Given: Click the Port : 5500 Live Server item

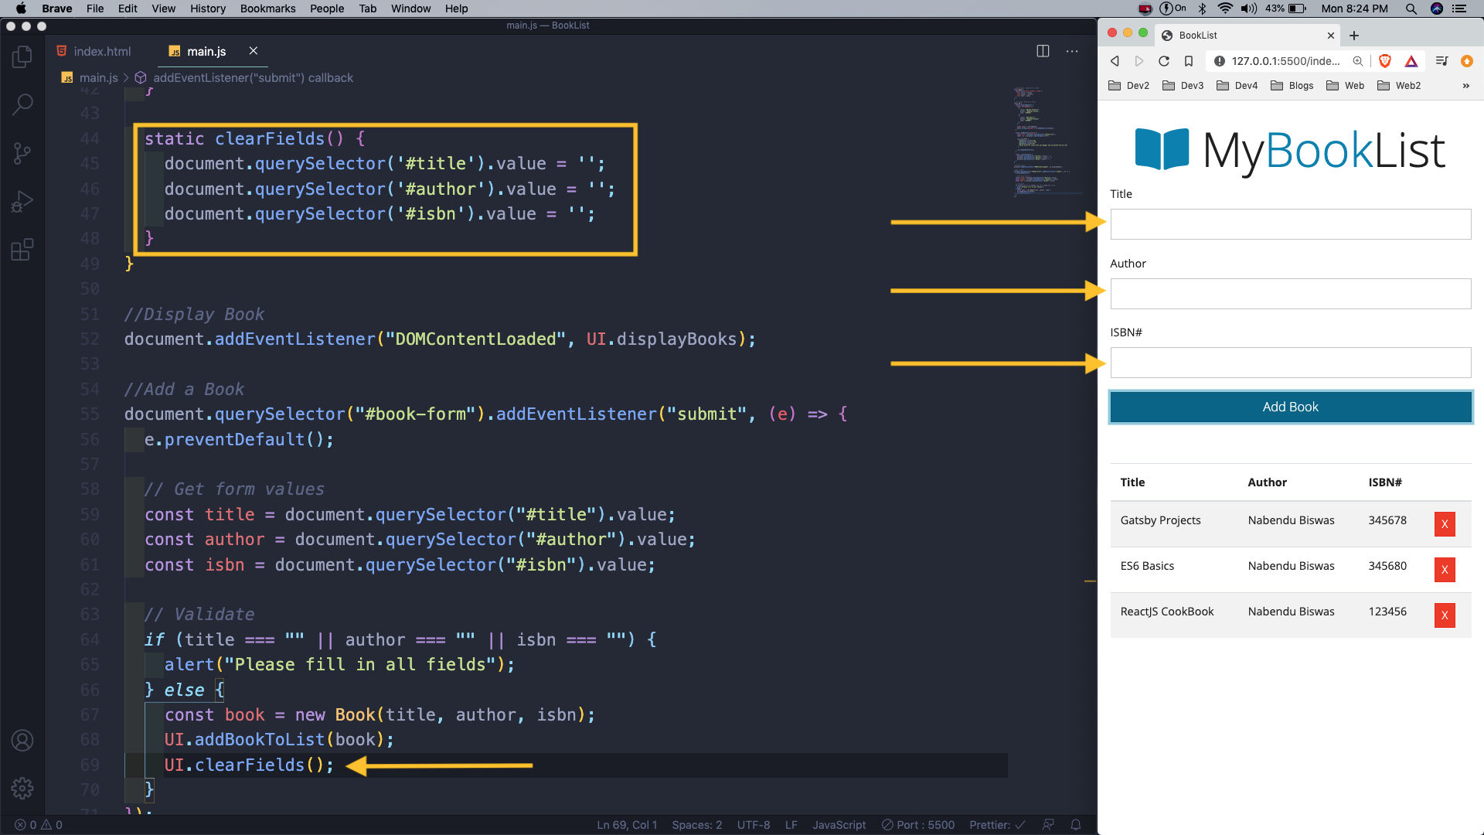Looking at the screenshot, I should (918, 825).
